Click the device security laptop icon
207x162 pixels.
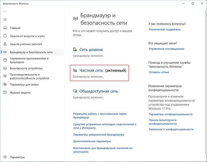pos(5,68)
